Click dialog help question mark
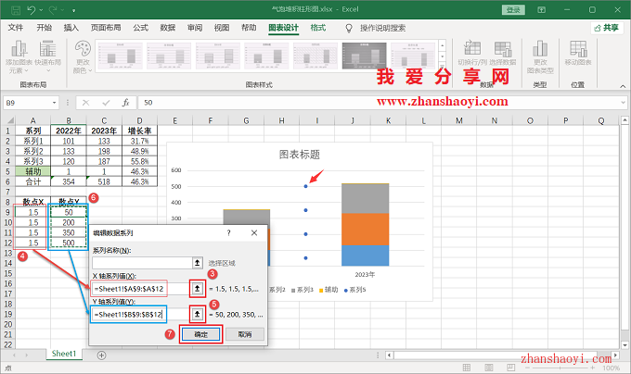 click(x=228, y=232)
